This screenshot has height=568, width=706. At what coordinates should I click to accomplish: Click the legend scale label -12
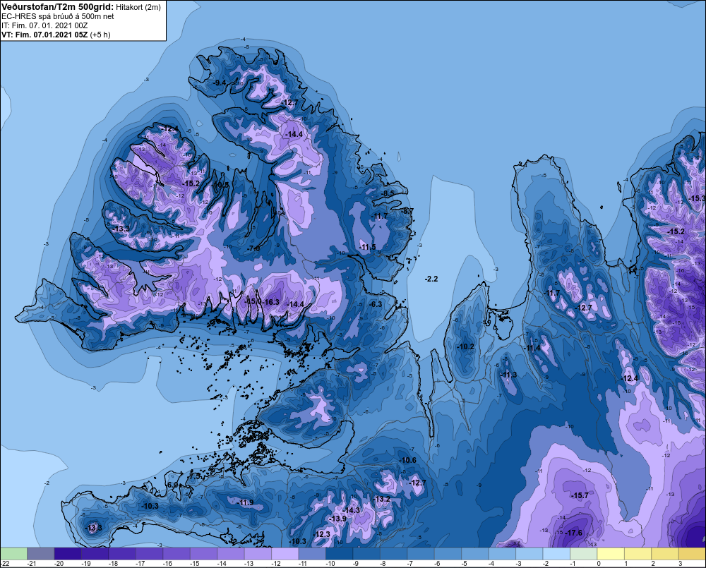tap(277, 564)
